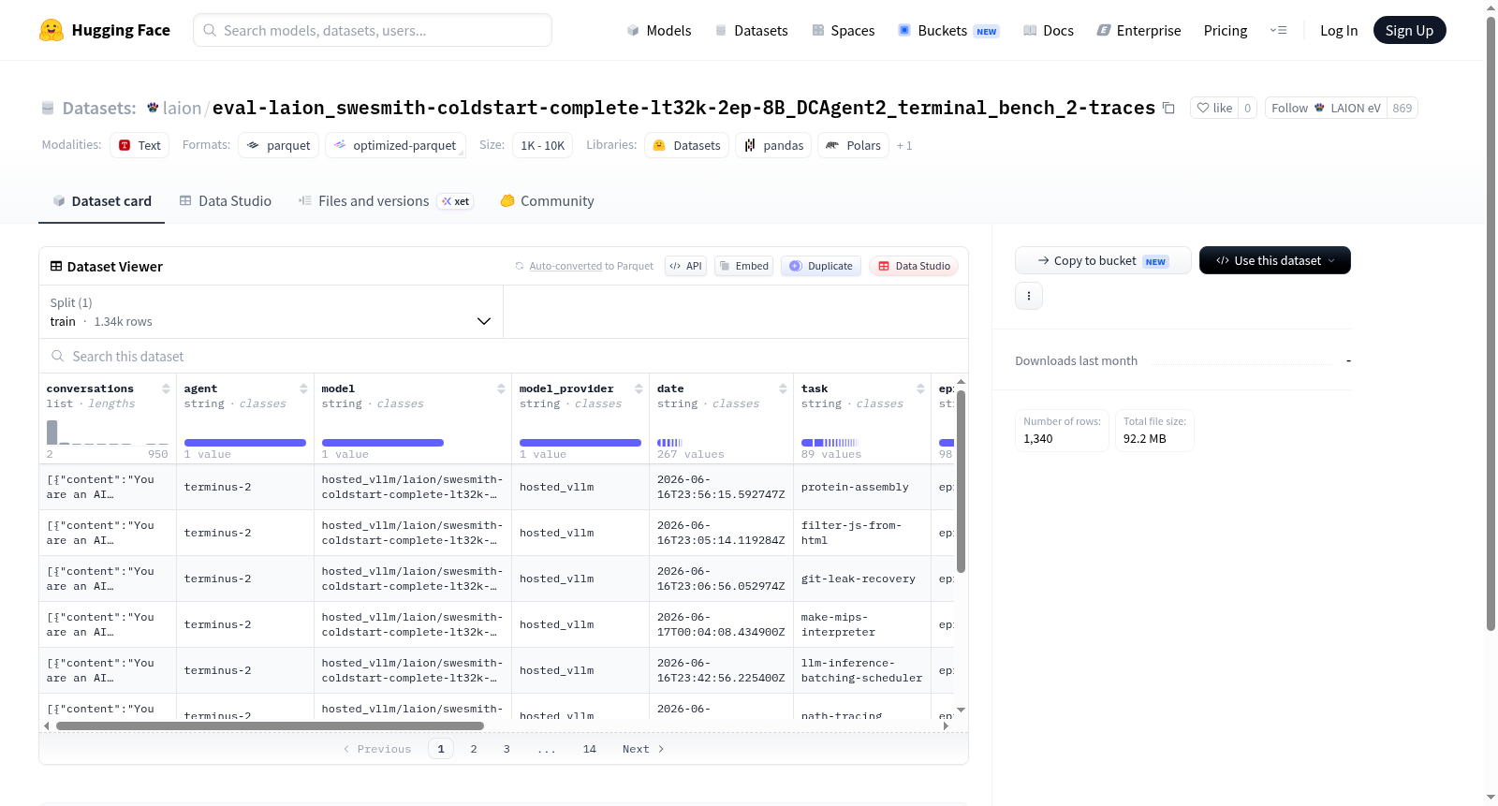Click the Next page button

click(x=643, y=749)
